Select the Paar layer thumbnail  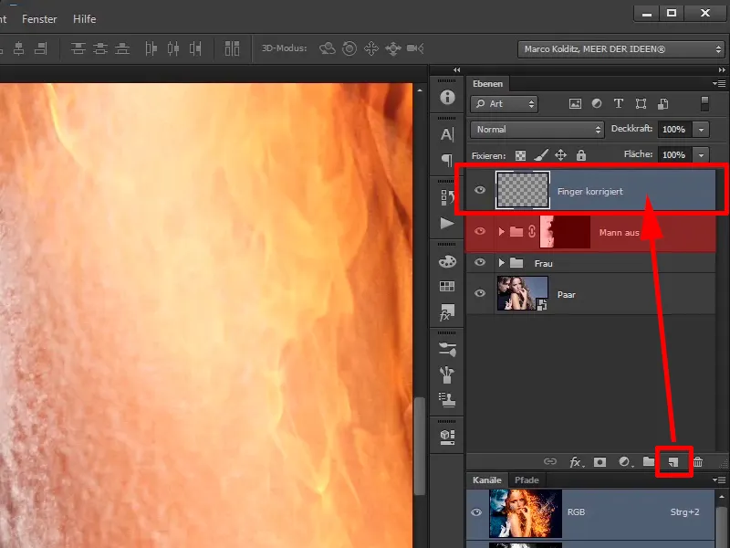tap(522, 293)
